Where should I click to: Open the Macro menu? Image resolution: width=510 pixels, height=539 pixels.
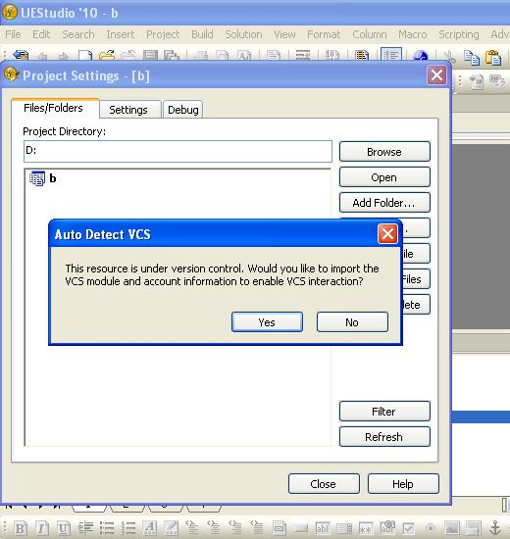coord(413,34)
